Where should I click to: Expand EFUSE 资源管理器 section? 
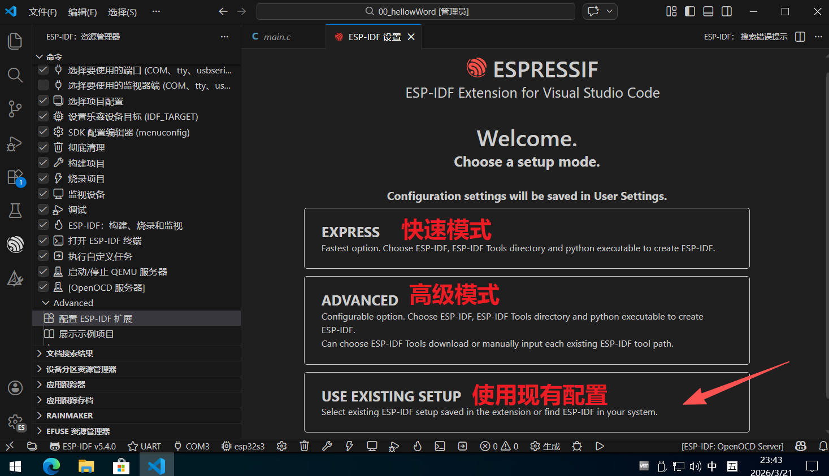(x=137, y=431)
